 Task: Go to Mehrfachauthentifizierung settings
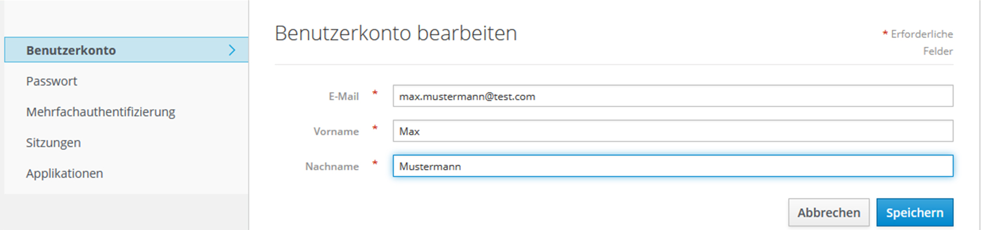coord(101,112)
